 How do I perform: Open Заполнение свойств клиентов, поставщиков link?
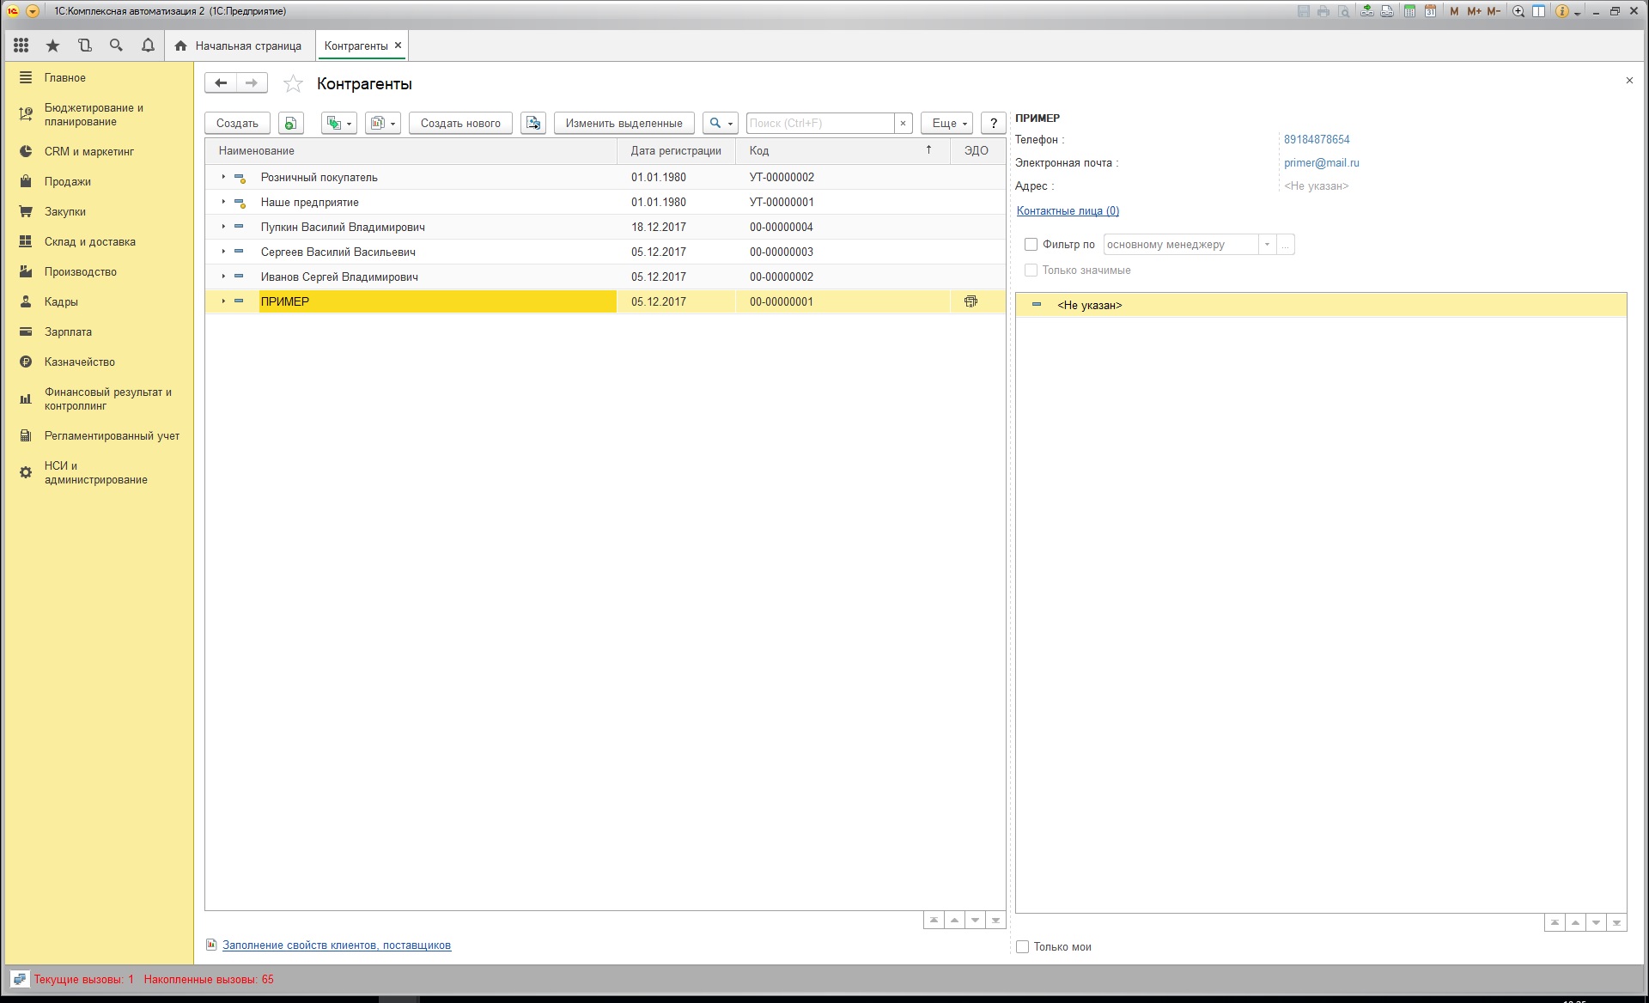point(337,945)
